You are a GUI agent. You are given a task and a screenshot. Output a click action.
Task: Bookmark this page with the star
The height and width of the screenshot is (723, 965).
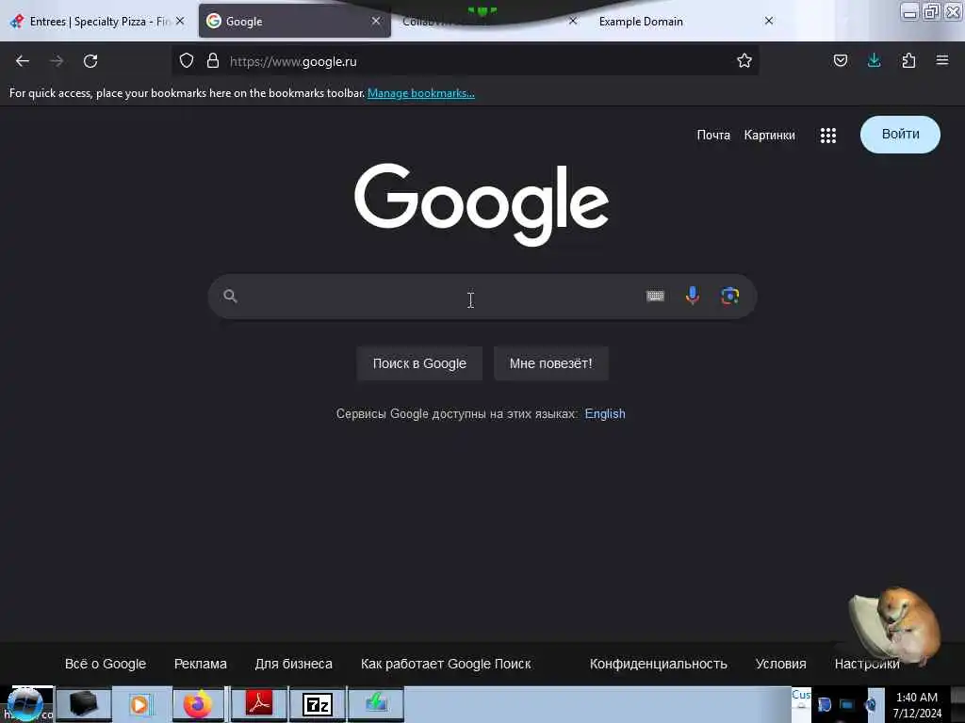(744, 60)
